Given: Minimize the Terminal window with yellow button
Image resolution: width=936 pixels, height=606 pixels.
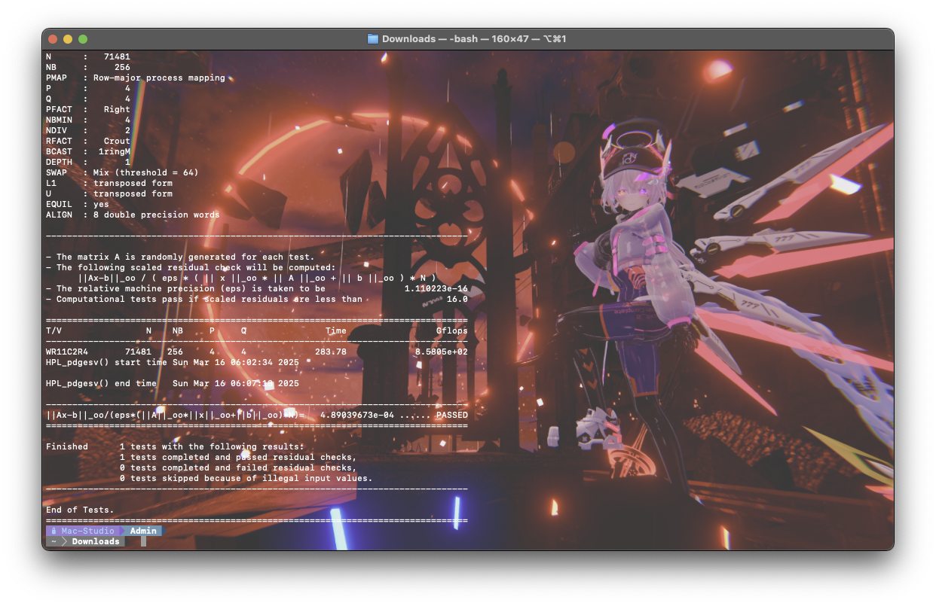Looking at the screenshot, I should pos(68,39).
